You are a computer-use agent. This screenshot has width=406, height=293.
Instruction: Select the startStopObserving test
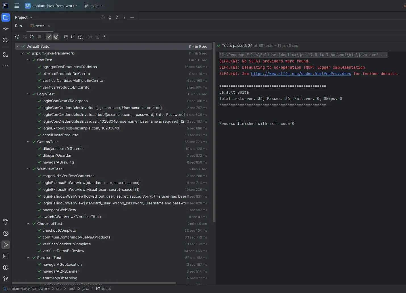coord(60,278)
